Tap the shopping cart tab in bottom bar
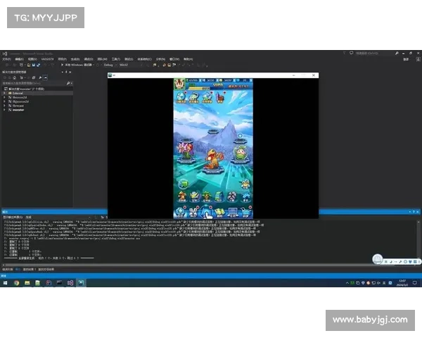The width and height of the screenshot is (422, 338). point(245,212)
